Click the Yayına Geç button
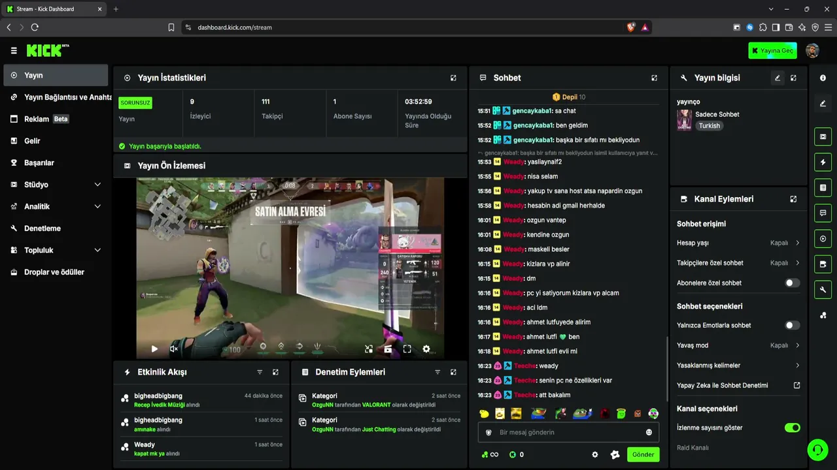 click(x=773, y=51)
